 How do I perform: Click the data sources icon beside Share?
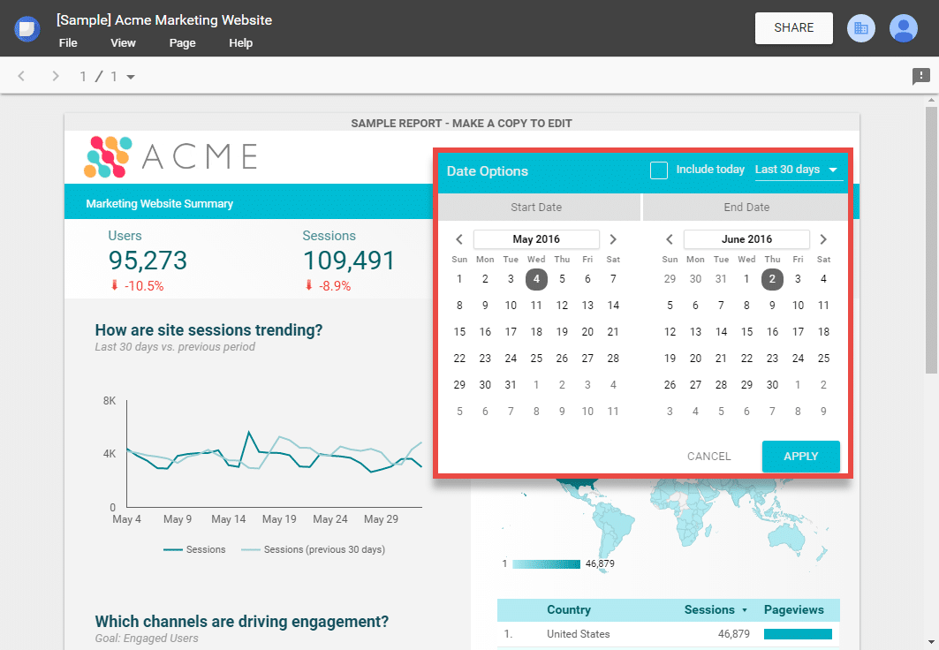(x=860, y=28)
